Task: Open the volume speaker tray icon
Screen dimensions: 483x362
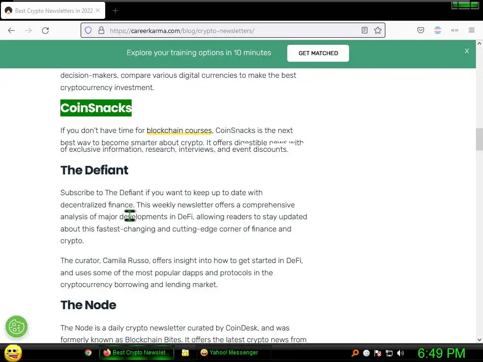Action: pyautogui.click(x=400, y=353)
